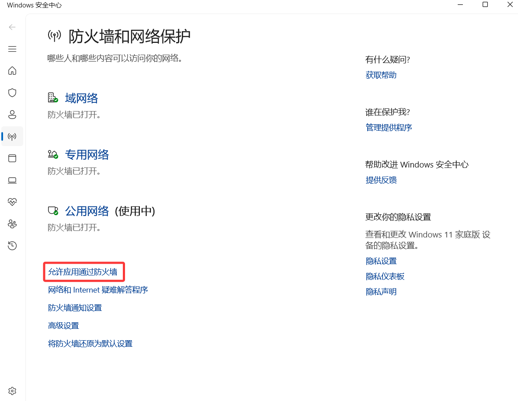Screen dimensions: 518x401
Task: Click 查看和更改 Windows 11 家庭版 description text
Action: [x=428, y=240]
